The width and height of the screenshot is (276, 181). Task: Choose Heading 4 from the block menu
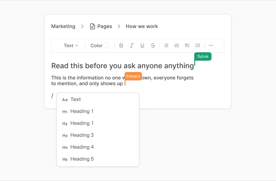click(82, 147)
